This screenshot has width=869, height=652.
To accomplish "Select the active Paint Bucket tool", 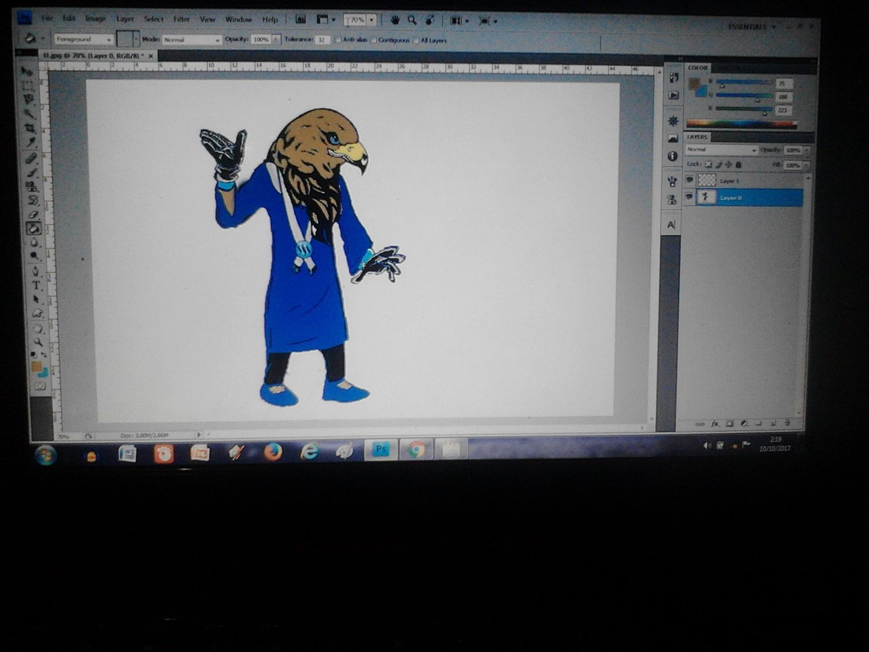I will [x=34, y=228].
